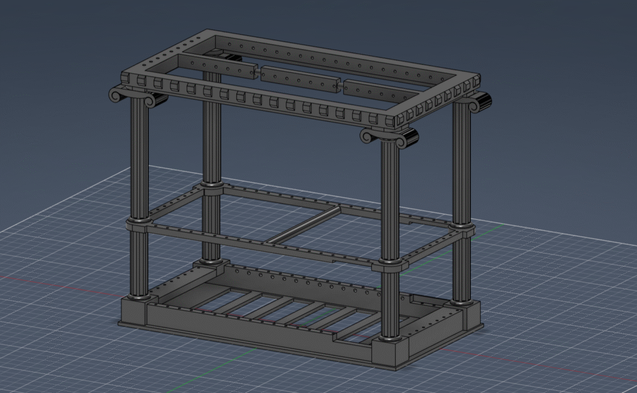Select the middle-tier cross brace bar

[305, 225]
